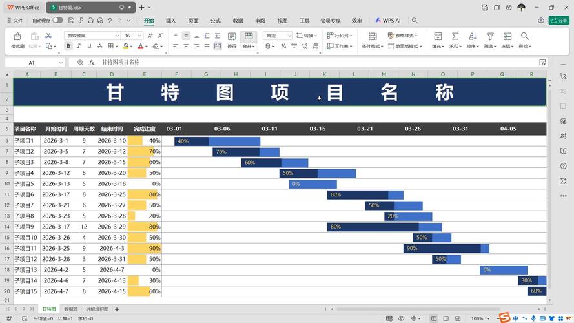Add a new sheet with the plus button

(x=117, y=309)
